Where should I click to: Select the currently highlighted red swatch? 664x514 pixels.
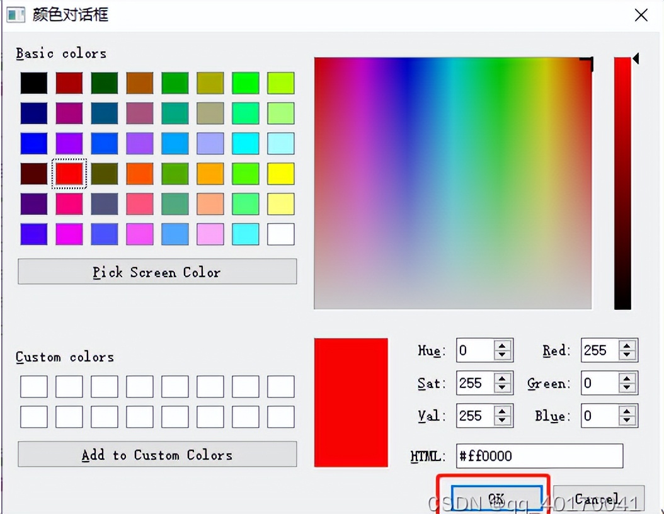coord(69,174)
